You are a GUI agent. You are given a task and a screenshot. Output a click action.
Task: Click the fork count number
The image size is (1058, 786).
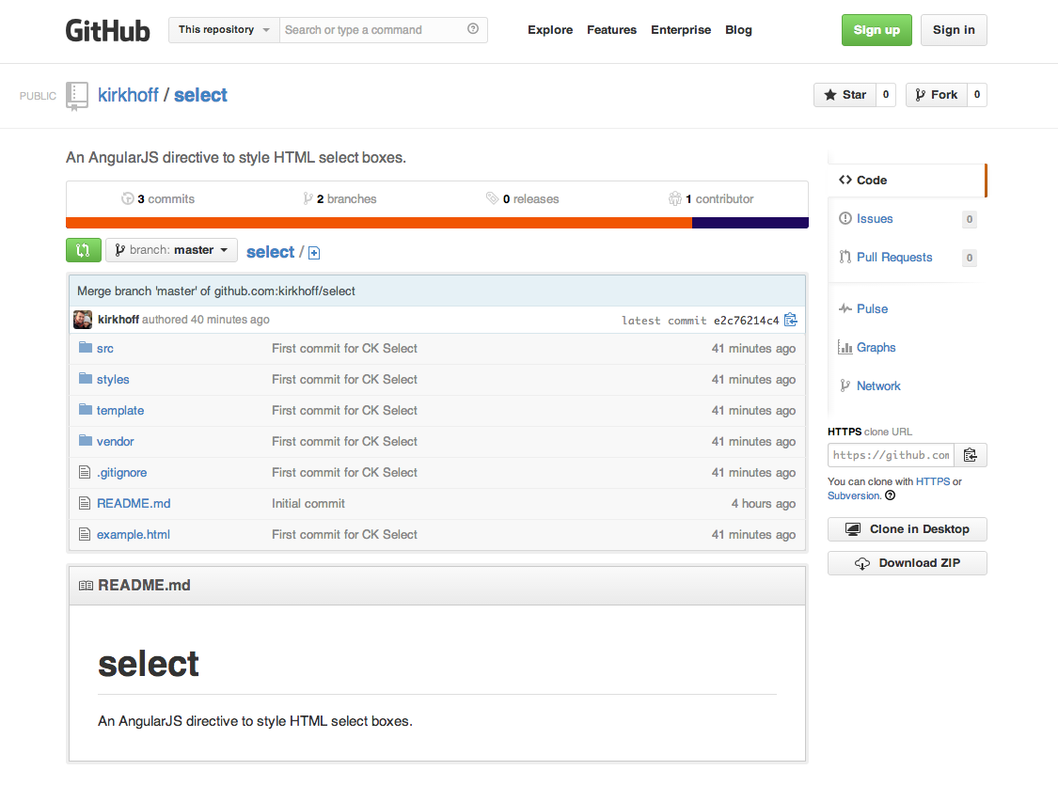[x=977, y=95]
